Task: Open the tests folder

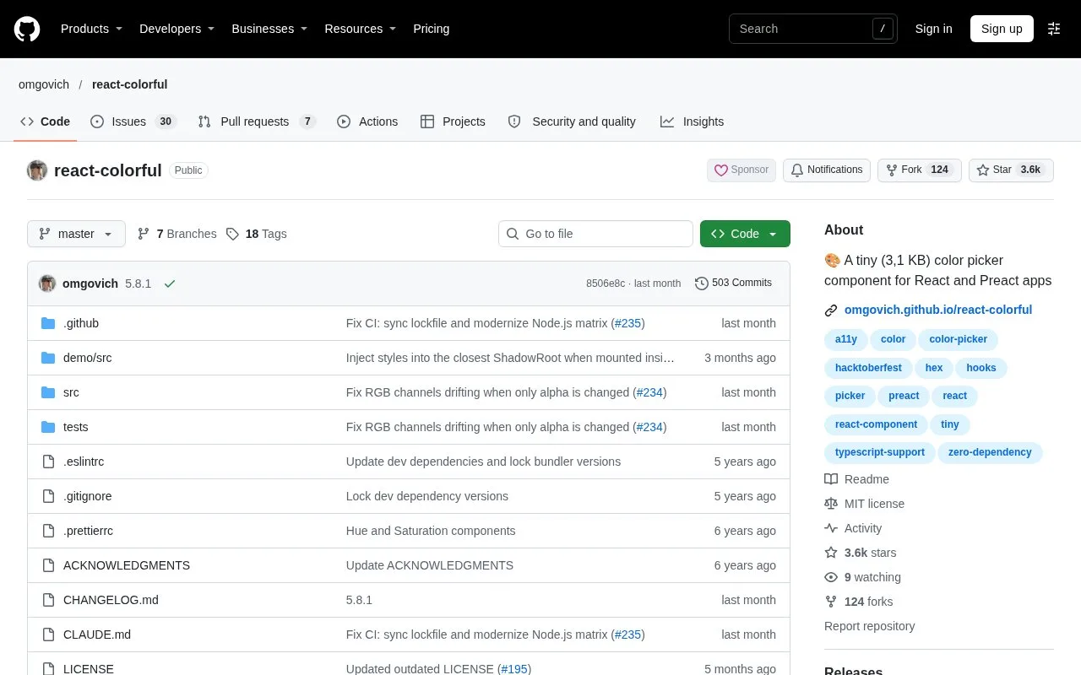Action: (75, 427)
